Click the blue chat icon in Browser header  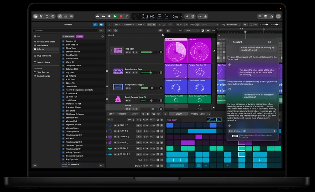point(101,25)
